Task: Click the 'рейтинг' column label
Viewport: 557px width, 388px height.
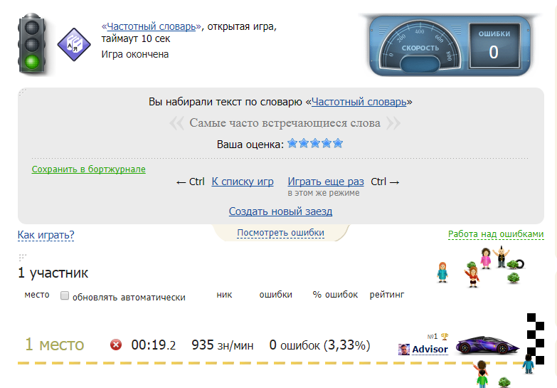Action: (387, 295)
